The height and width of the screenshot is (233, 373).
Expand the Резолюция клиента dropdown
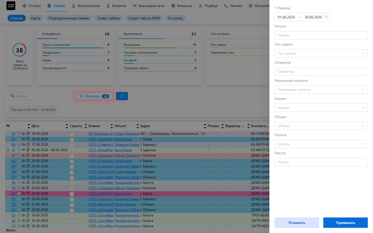point(321,90)
